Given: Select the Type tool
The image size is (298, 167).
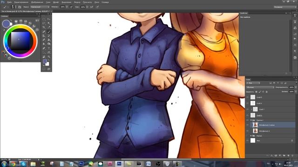Looking at the screenshot, I should 49,48.
